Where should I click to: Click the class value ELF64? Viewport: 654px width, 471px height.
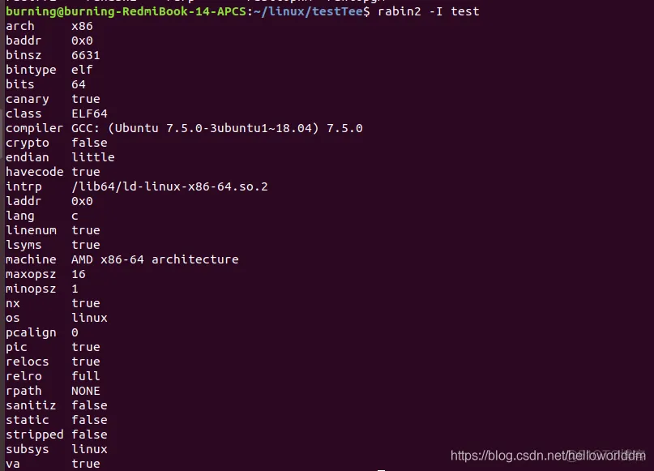click(x=89, y=113)
